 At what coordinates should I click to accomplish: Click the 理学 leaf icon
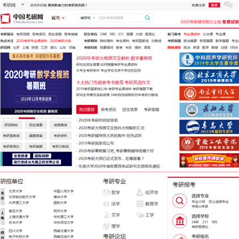[x=106, y=226]
